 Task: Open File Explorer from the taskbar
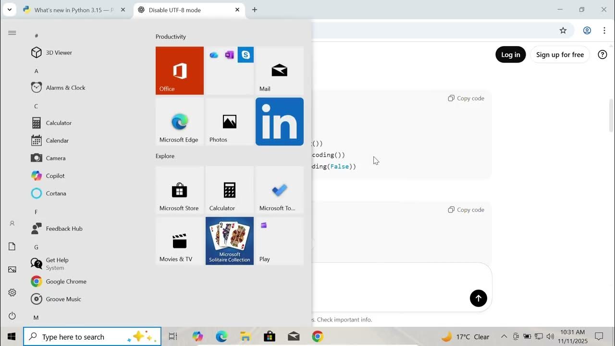tap(246, 336)
